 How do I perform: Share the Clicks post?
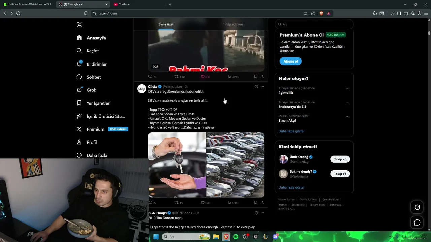tap(262, 203)
